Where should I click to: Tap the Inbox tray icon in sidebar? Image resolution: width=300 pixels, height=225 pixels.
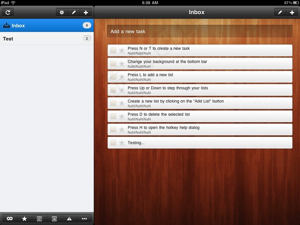pos(6,25)
